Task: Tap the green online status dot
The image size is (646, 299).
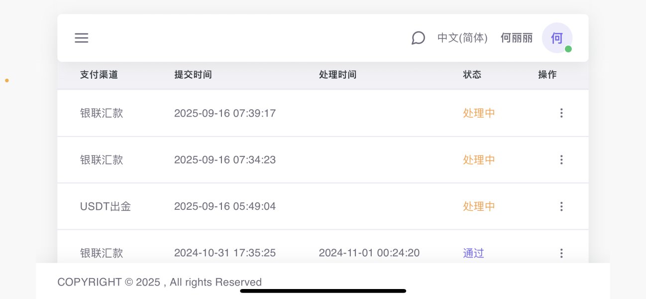Action: pos(568,49)
